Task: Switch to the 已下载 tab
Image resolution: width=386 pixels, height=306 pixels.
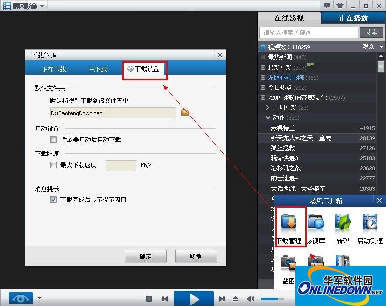Action: tap(98, 69)
